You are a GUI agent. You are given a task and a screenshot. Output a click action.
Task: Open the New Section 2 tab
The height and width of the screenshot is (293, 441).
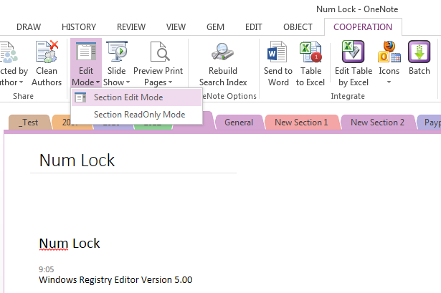tap(377, 123)
